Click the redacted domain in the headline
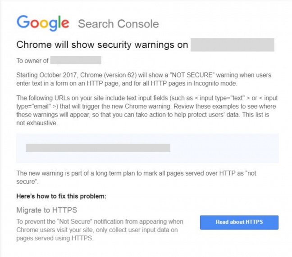 233,45
